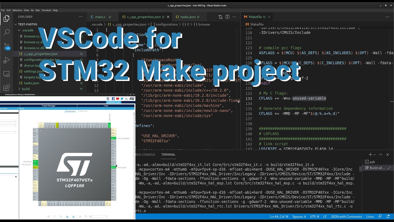
Task: Select the zsh terminal
Action: (377, 162)
